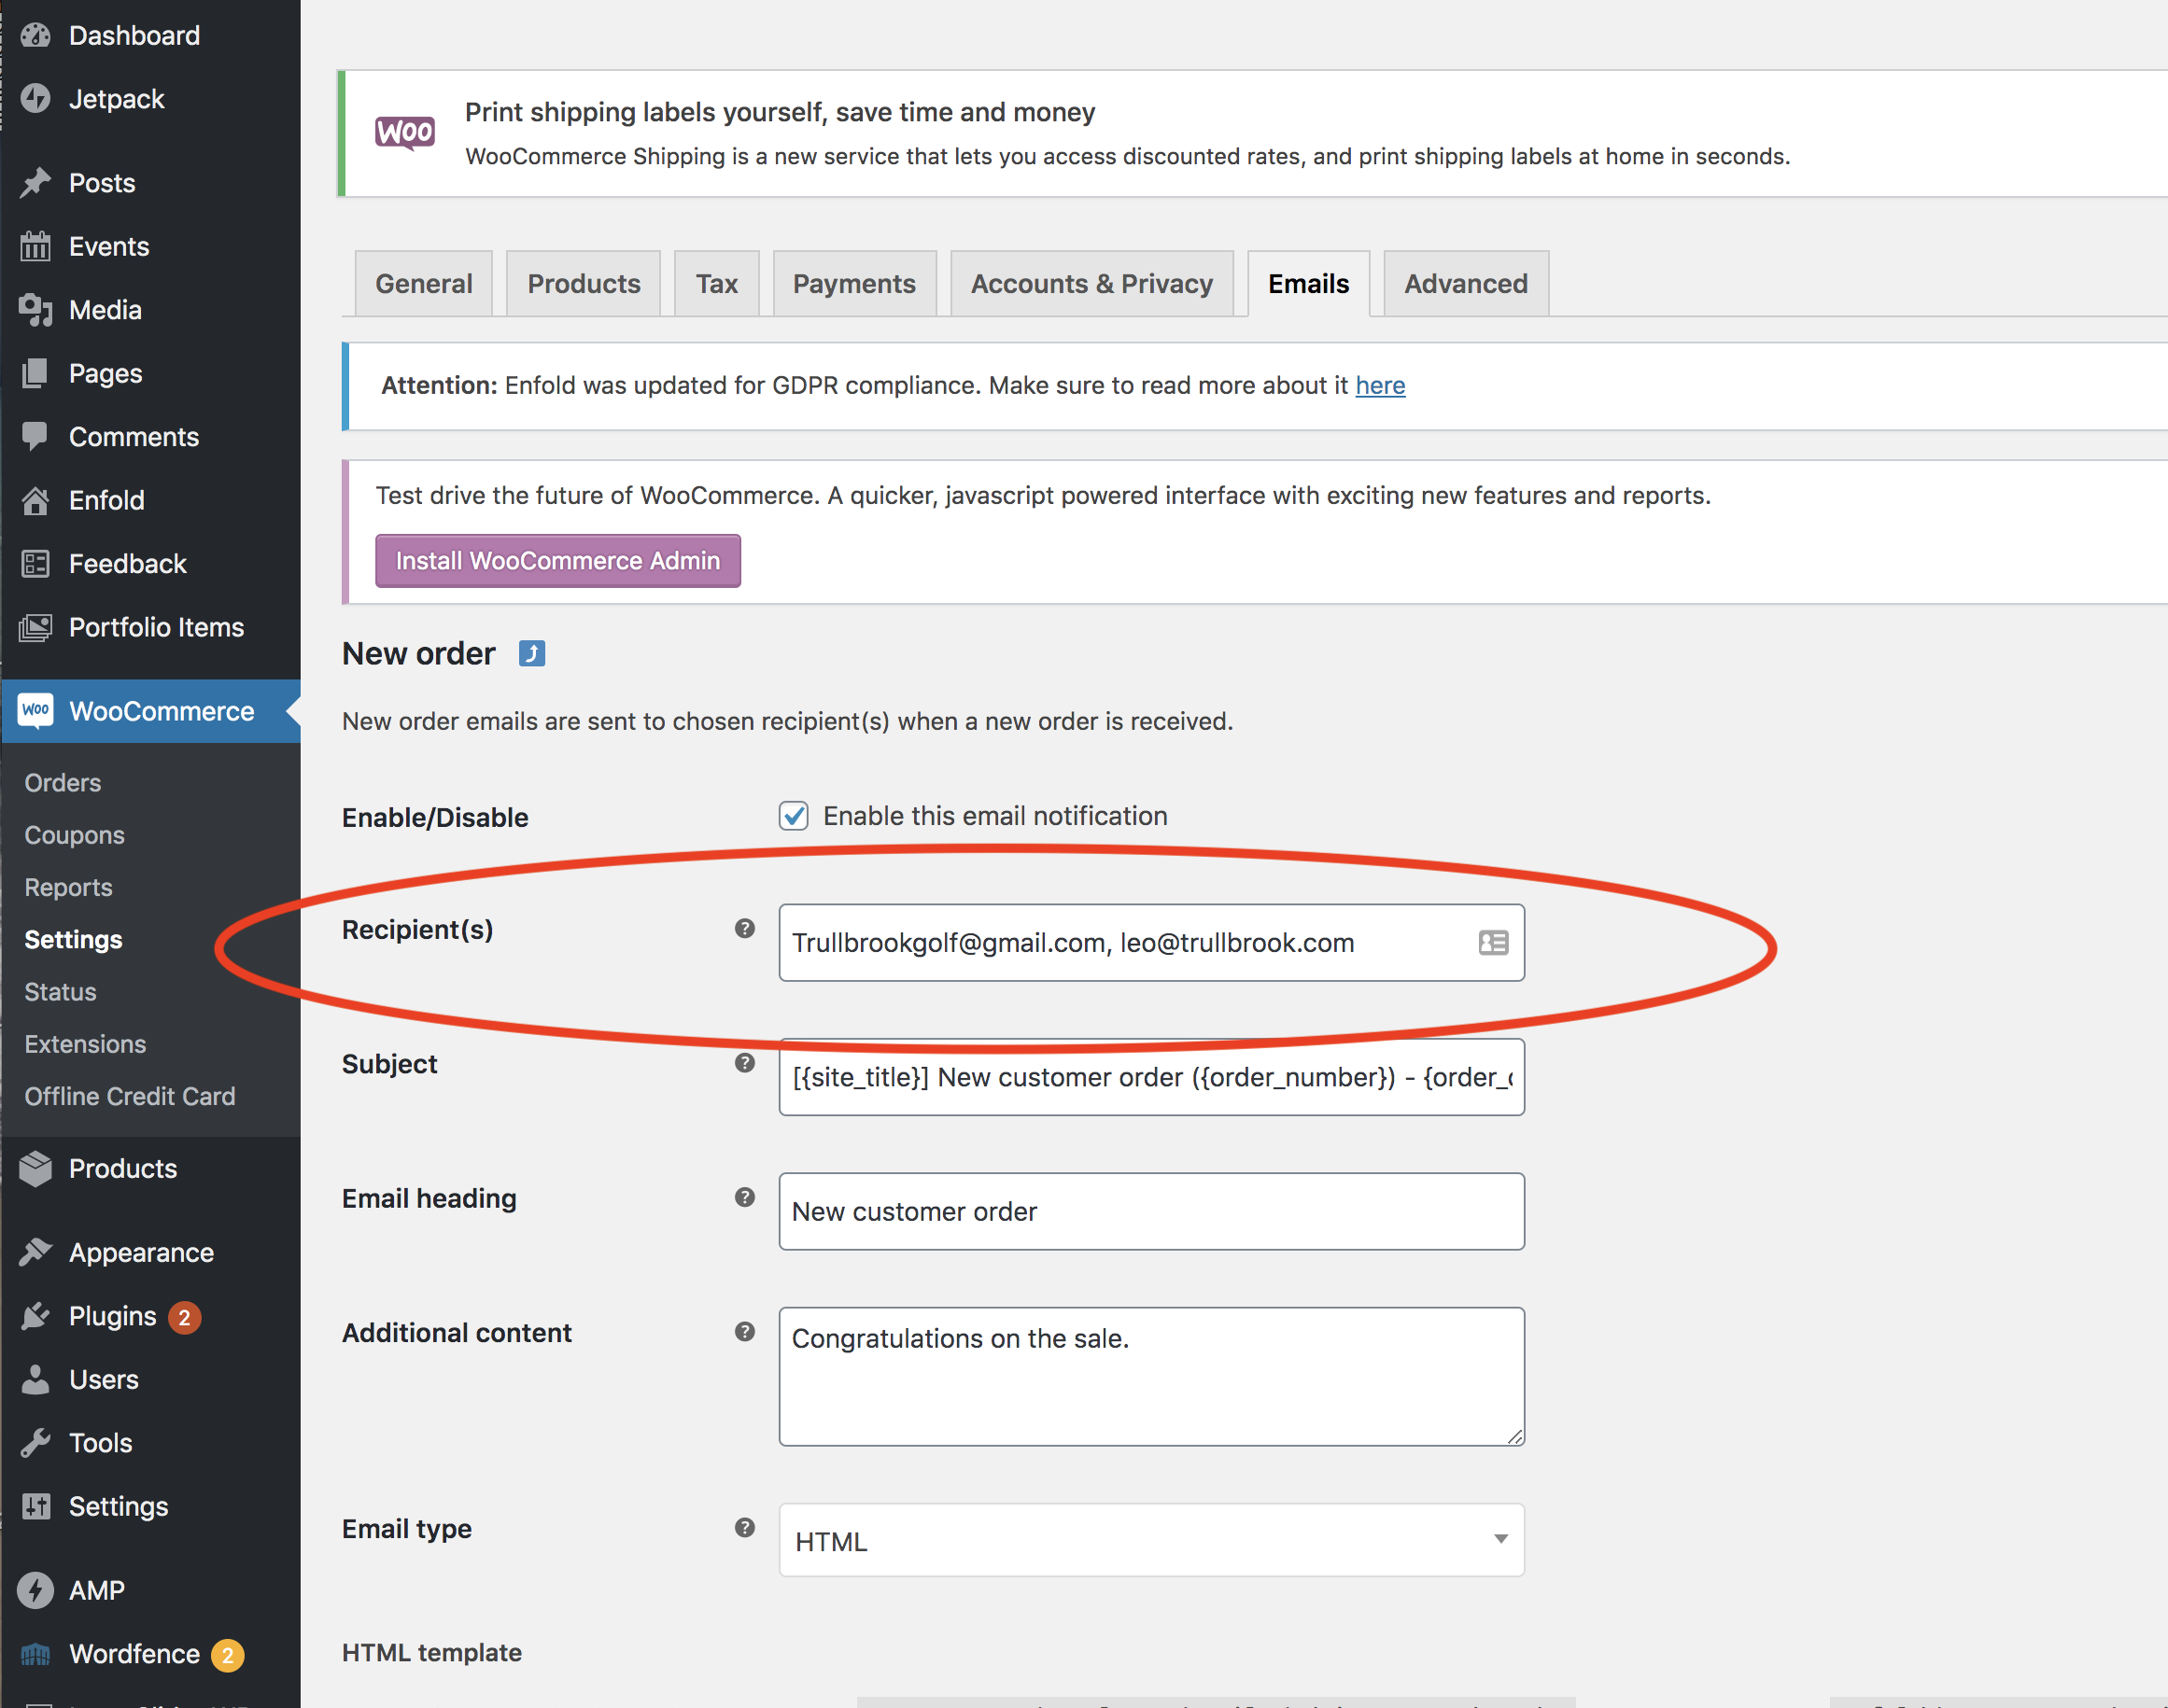This screenshot has width=2168, height=1708.
Task: Click the Pages icon in sidebar
Action: (x=35, y=373)
